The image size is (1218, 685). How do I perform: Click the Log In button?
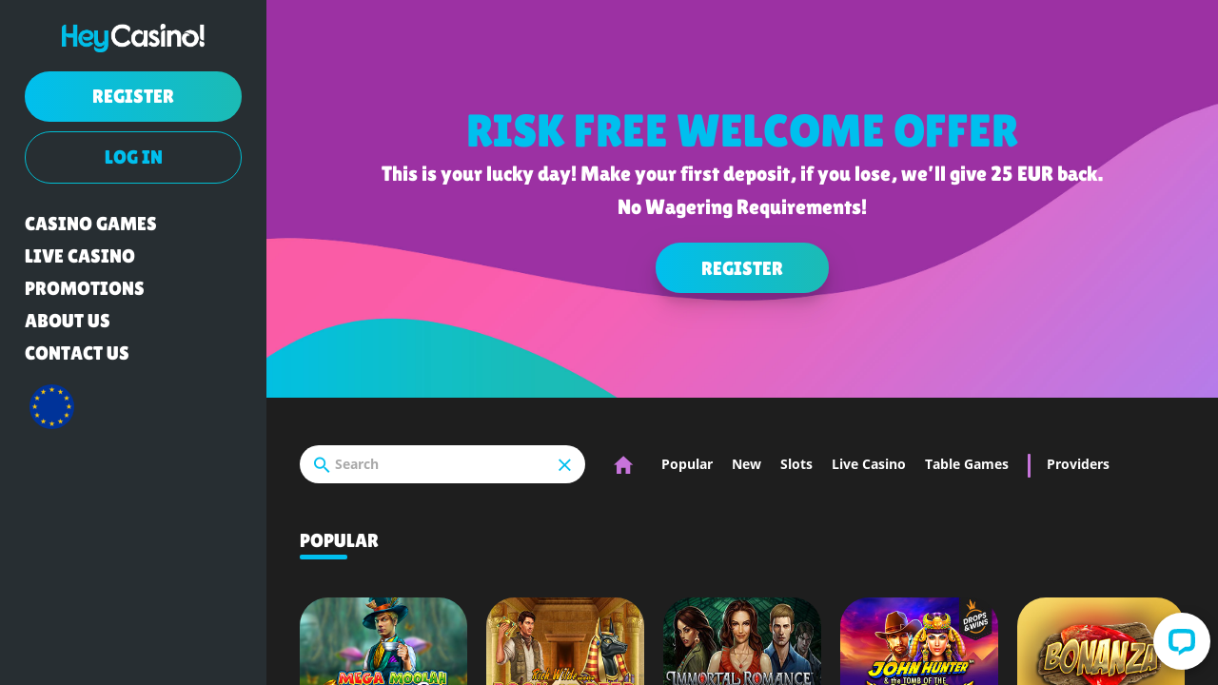point(133,157)
